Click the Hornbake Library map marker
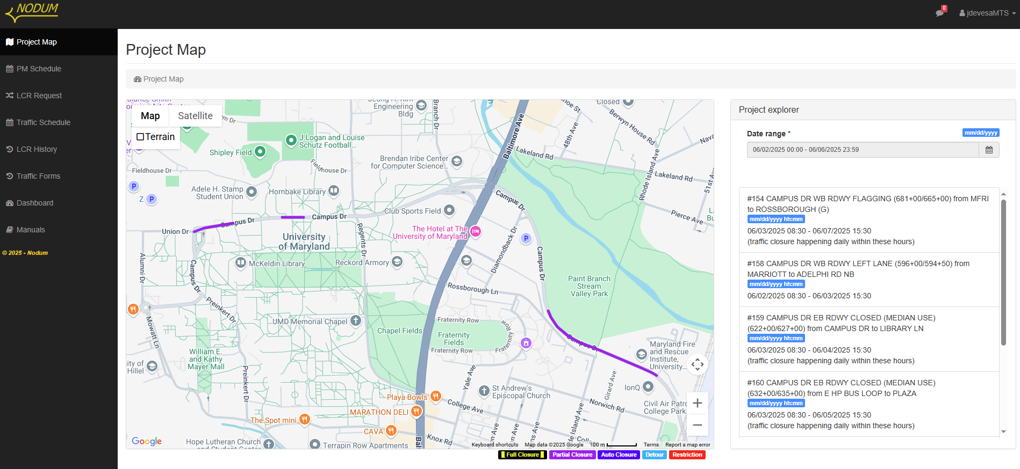 coord(334,190)
